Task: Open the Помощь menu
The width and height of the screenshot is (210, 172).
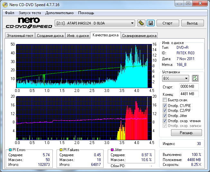Action: 86,13
